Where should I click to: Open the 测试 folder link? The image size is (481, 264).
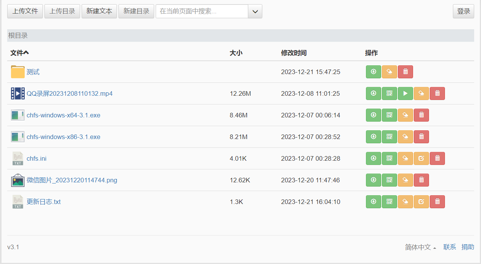tap(33, 72)
